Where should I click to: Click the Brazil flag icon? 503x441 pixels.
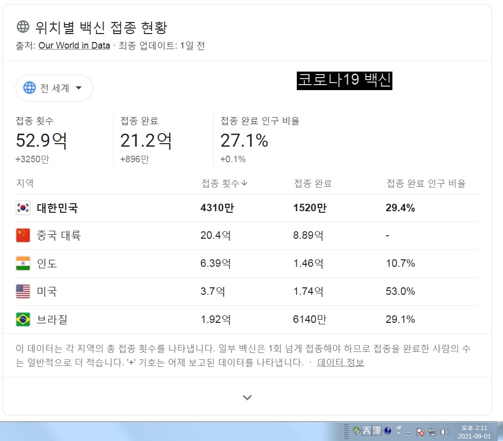[x=23, y=319]
